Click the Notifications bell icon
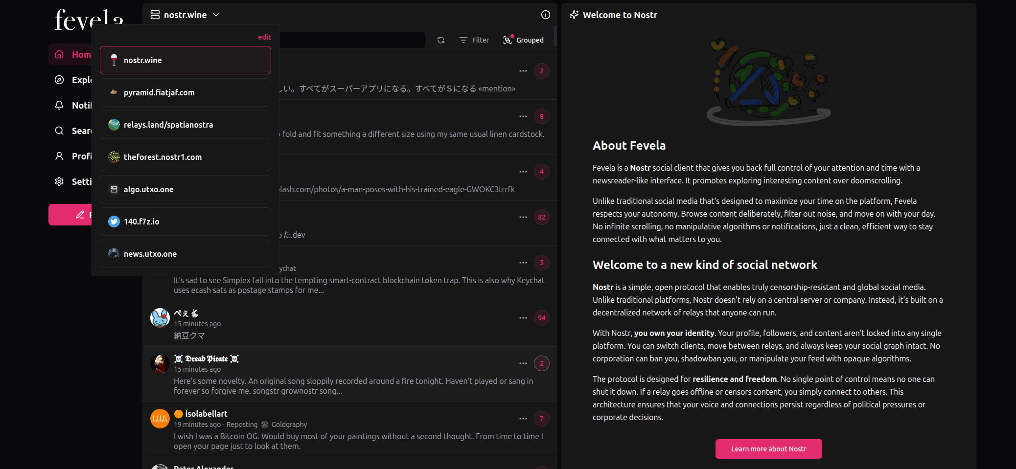The height and width of the screenshot is (469, 1016). coord(59,105)
